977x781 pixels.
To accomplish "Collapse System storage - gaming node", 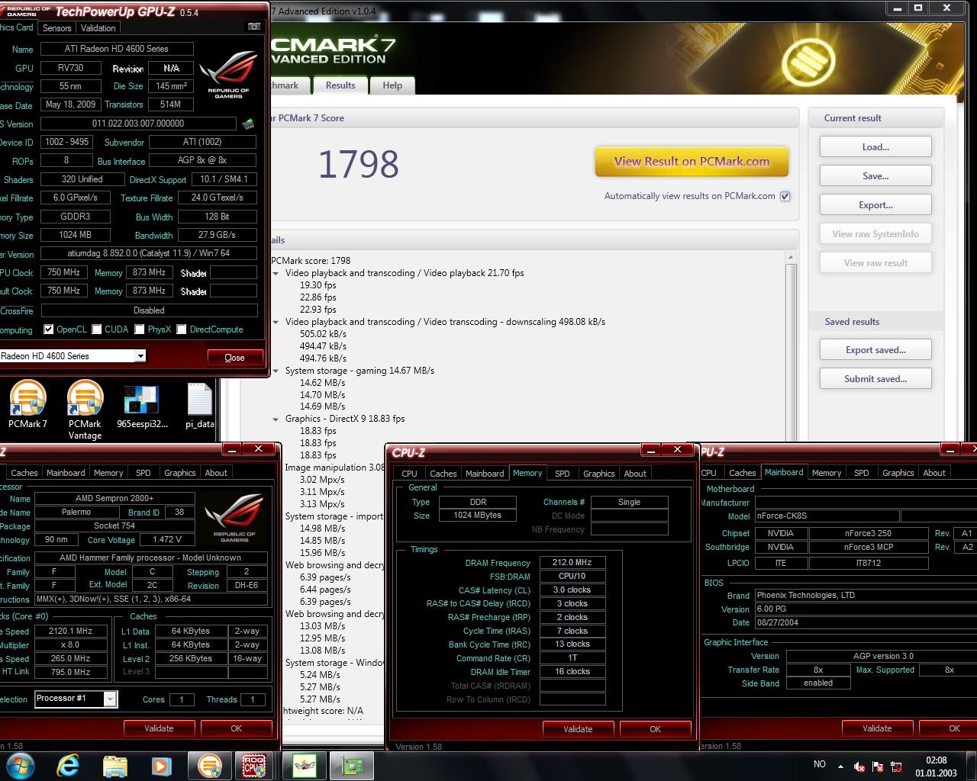I will coord(276,371).
